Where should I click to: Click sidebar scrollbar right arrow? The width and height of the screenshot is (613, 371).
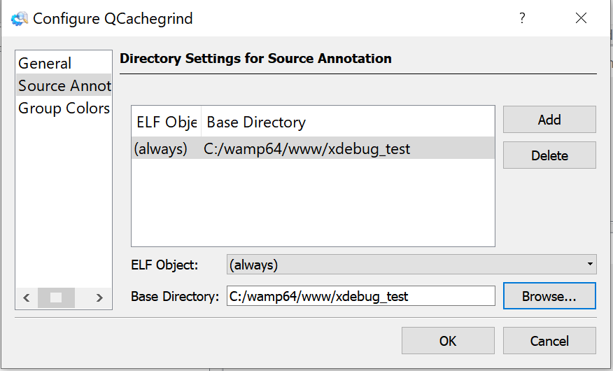[x=100, y=298]
